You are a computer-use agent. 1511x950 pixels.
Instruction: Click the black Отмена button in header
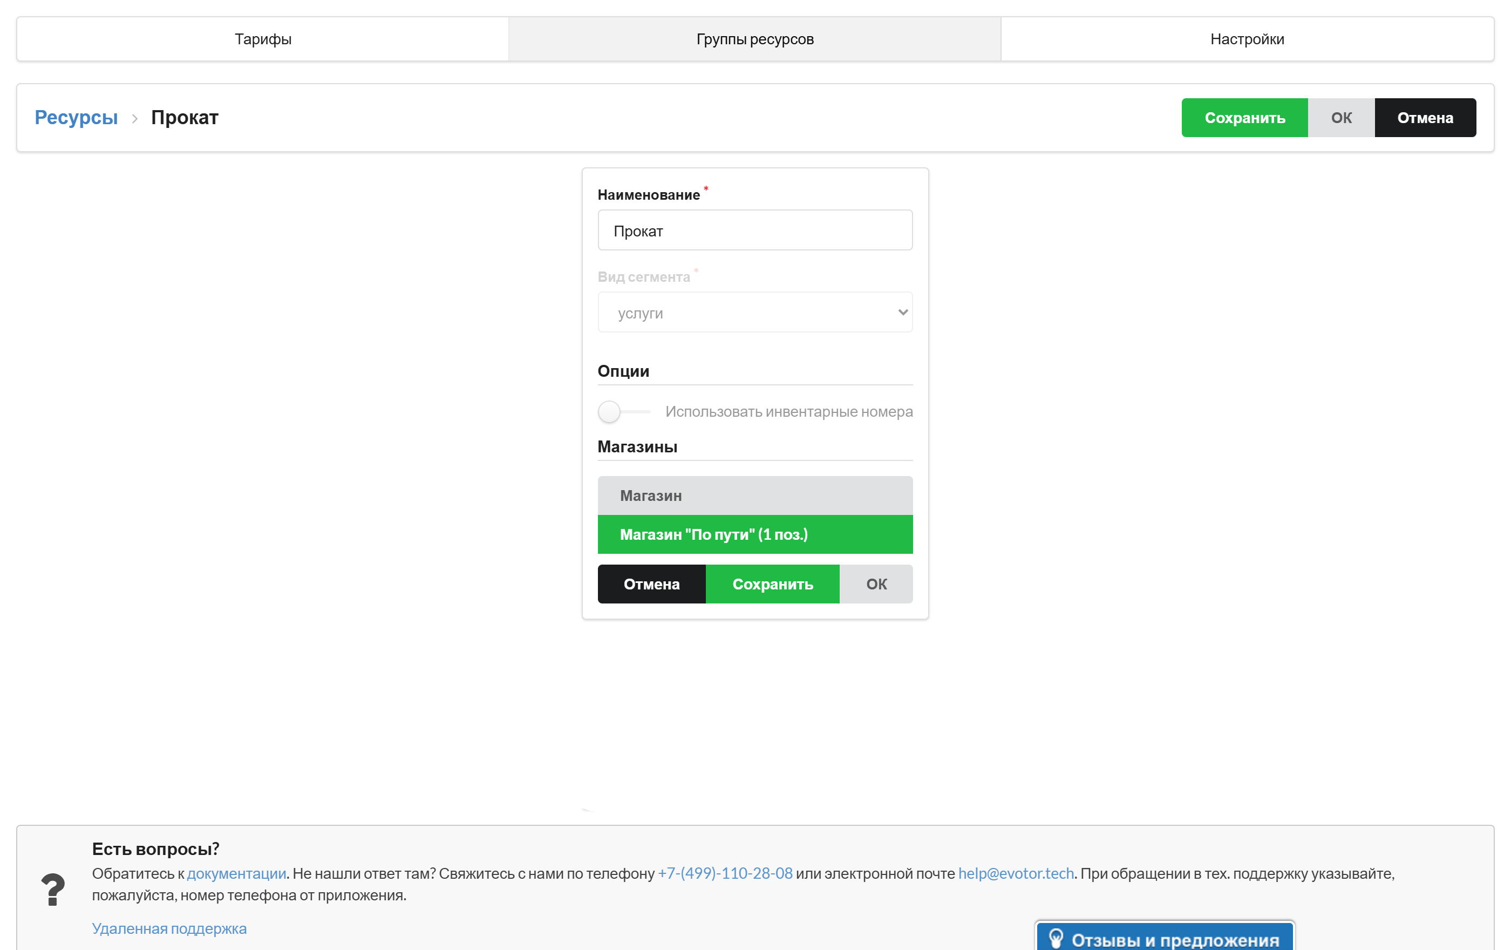[1425, 117]
